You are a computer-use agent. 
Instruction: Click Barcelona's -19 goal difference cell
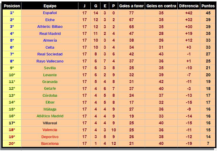coord(189,144)
